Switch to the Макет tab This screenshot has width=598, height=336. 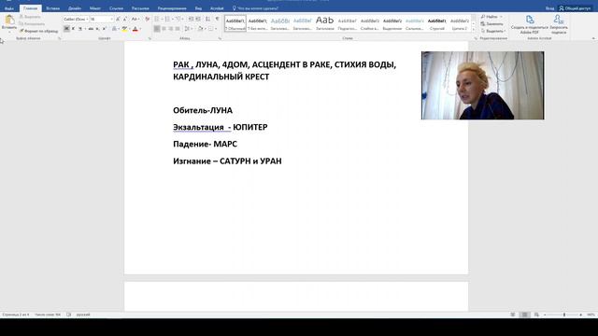[95, 8]
